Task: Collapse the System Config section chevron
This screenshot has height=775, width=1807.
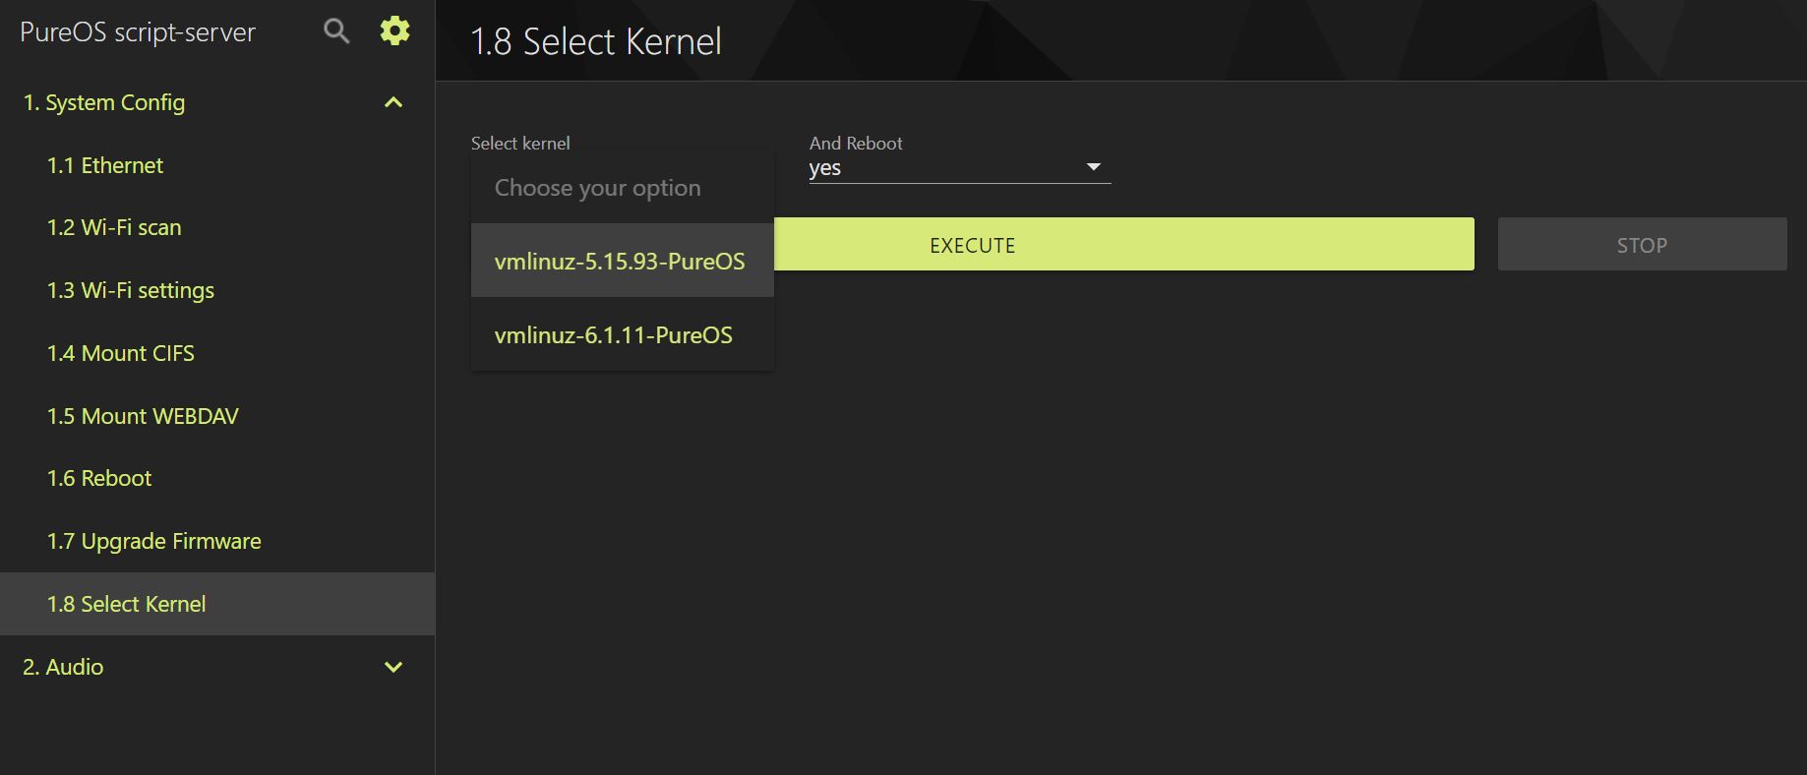Action: pos(393,102)
